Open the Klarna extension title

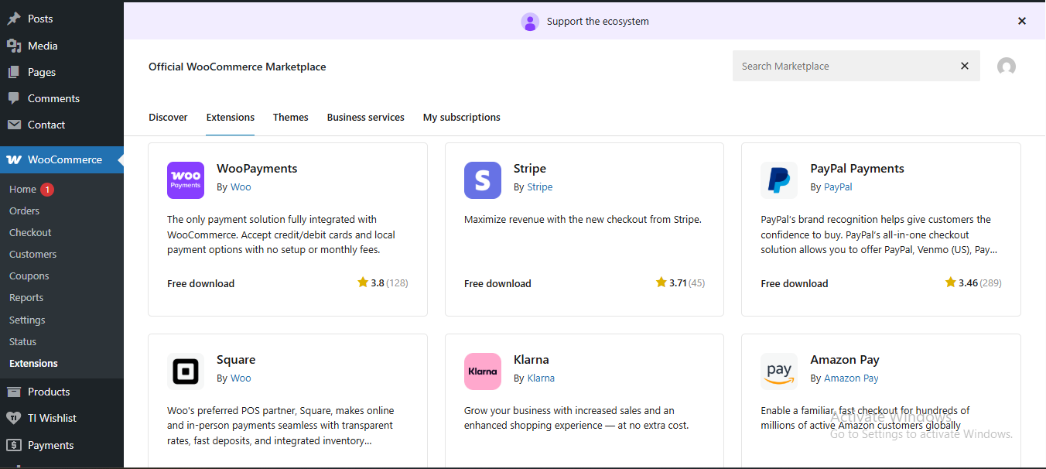(x=532, y=360)
